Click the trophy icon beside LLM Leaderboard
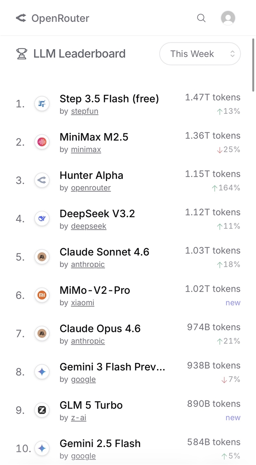 coord(21,54)
